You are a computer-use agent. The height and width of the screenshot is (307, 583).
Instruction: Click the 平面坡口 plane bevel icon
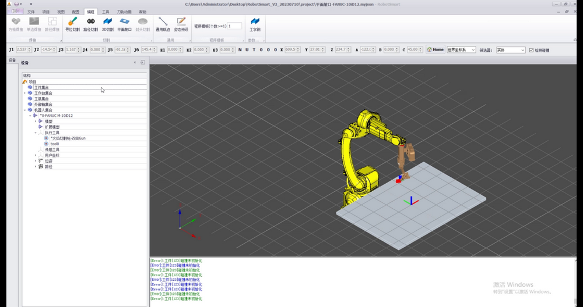point(124,22)
